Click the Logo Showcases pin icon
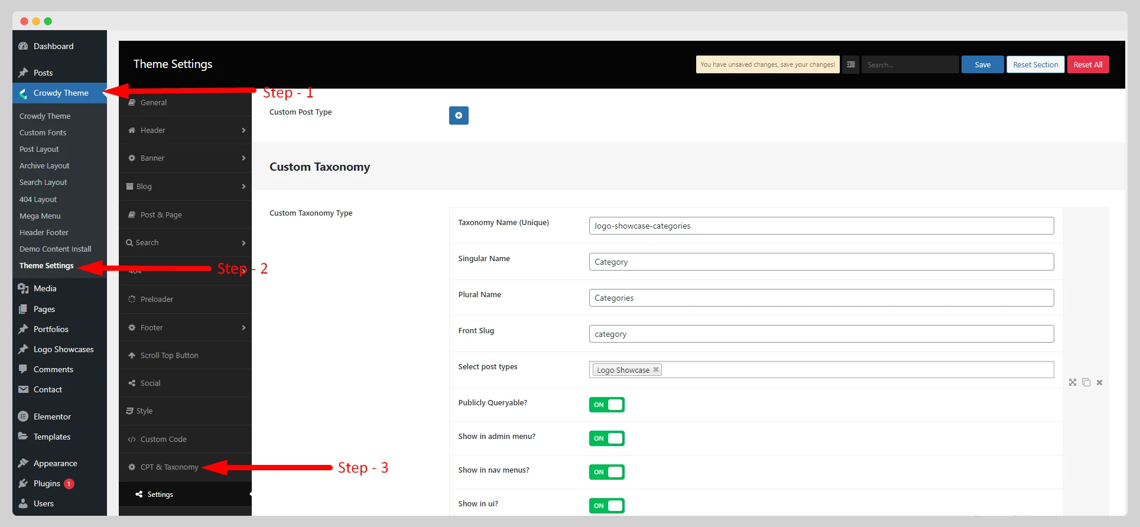 pos(23,349)
